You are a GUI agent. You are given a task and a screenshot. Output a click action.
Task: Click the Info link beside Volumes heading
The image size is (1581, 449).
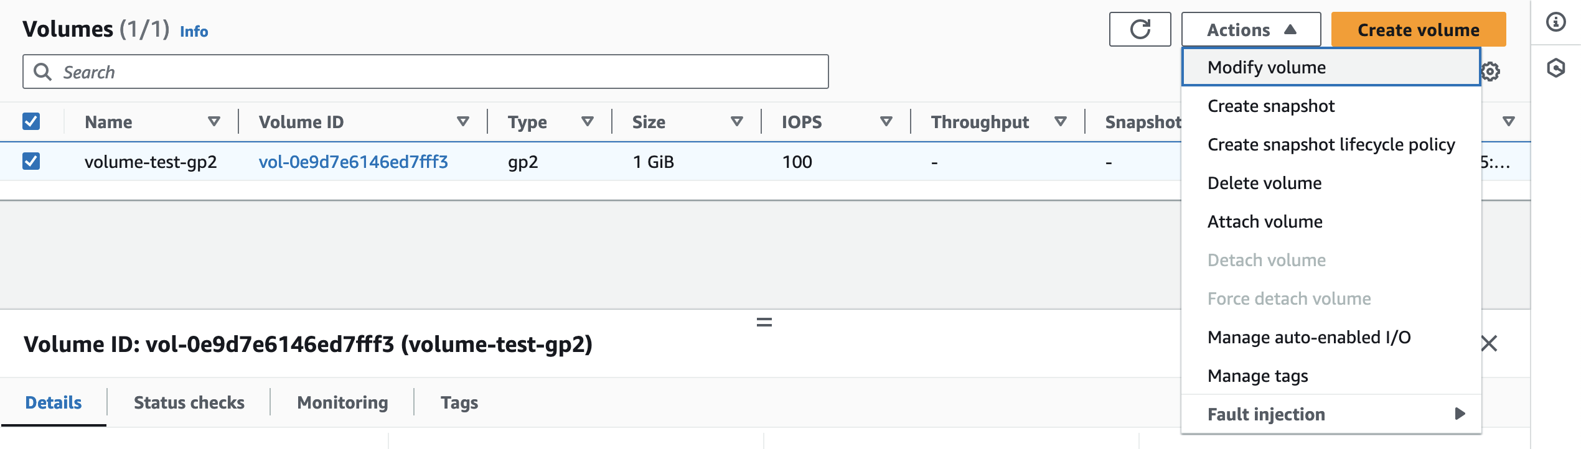tap(193, 32)
